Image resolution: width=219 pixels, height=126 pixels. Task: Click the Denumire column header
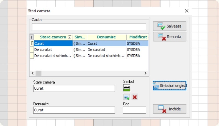click(x=106, y=37)
